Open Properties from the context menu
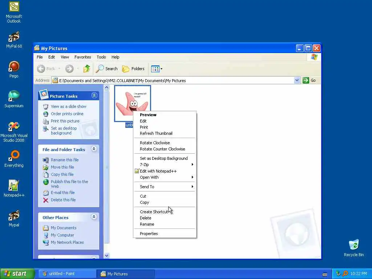Screen dimensions: 372x279 165,234
